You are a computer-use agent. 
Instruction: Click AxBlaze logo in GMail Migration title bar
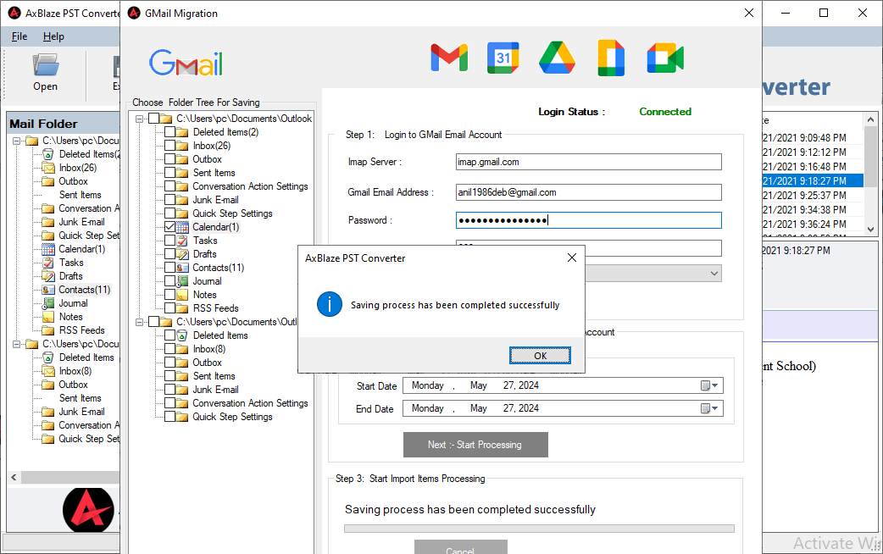click(134, 13)
